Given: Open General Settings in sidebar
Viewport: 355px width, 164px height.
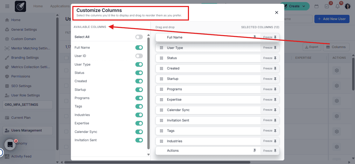Looking at the screenshot, I should (24, 30).
